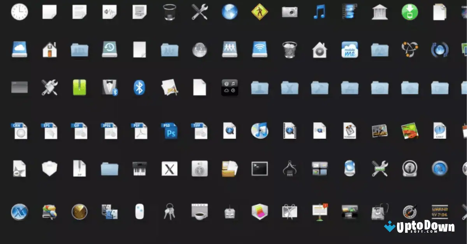Open the keychain keys icon
This screenshot has height=244, width=467.
pos(169,212)
